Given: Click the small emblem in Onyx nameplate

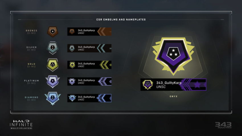Looking at the screenshot, I should (x=148, y=85).
